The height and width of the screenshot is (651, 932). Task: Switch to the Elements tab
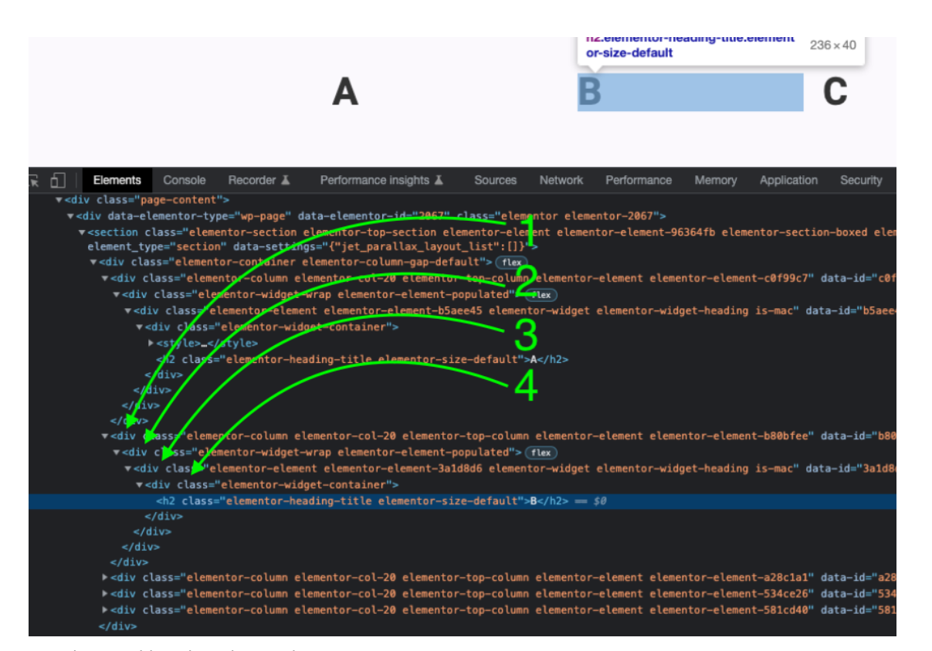pos(117,180)
